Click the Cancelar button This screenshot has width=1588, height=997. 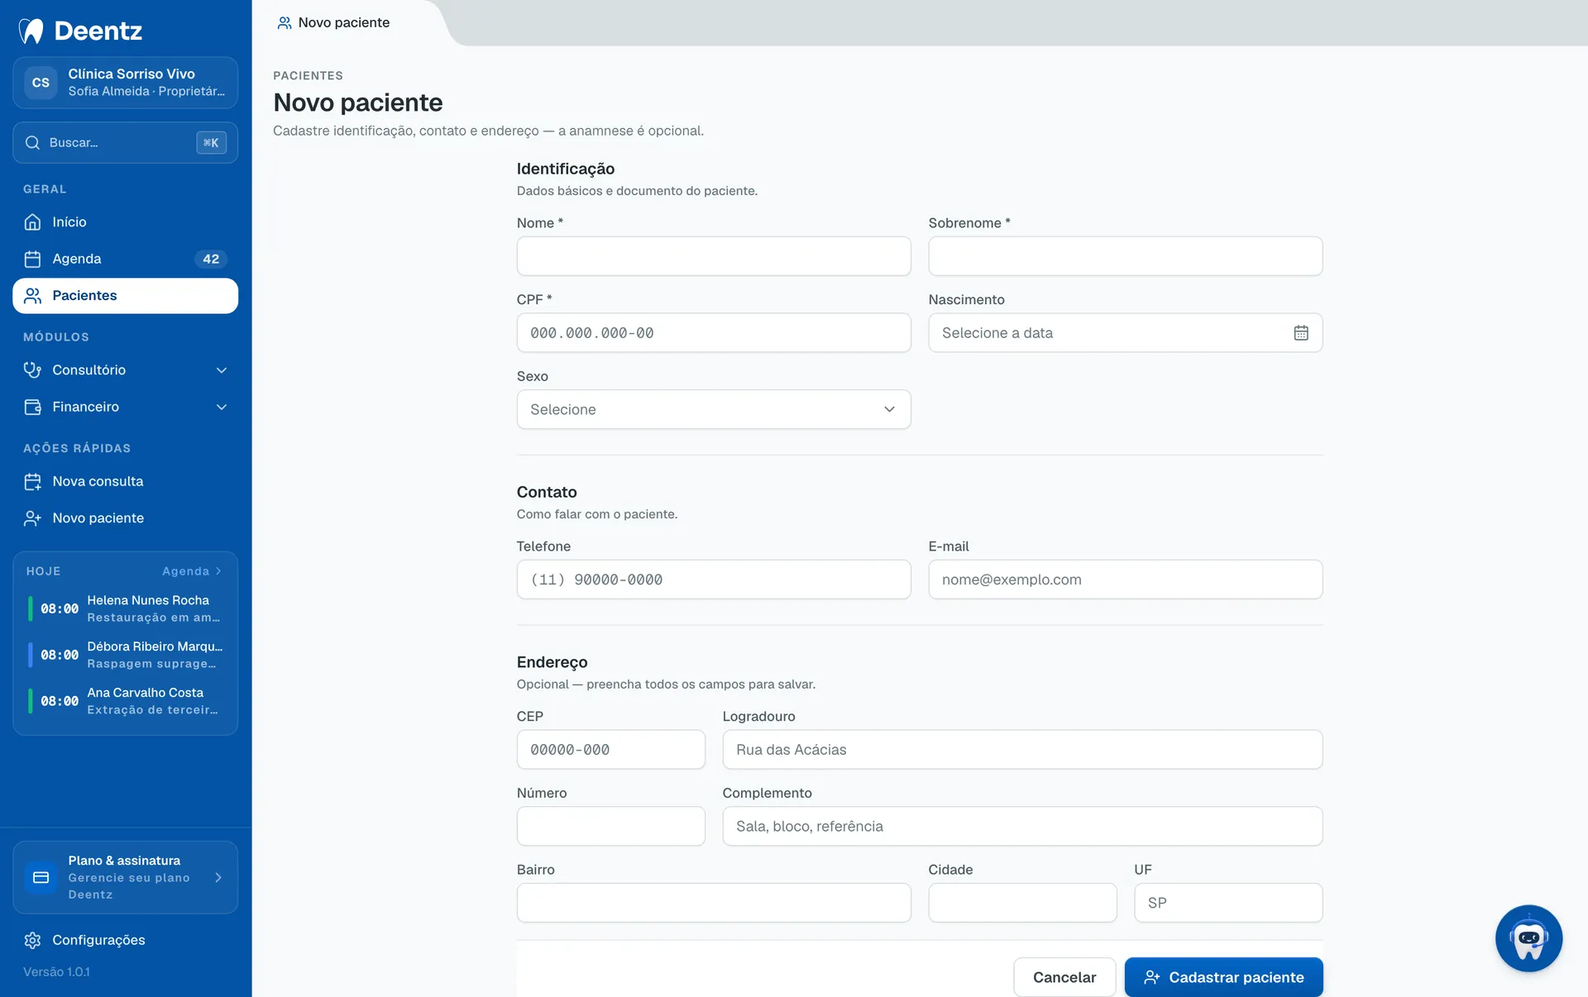click(1064, 977)
